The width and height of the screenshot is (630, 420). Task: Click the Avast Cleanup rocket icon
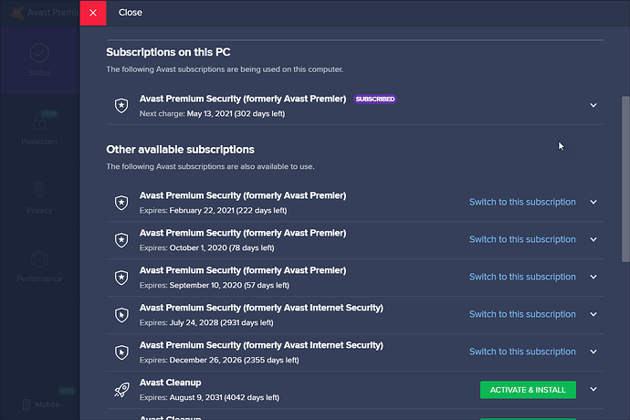point(121,390)
